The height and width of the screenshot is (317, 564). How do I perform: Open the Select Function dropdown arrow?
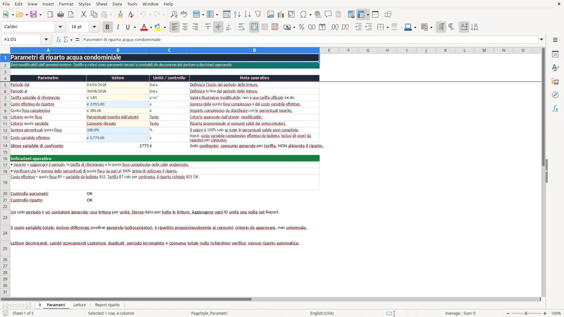(71, 39)
